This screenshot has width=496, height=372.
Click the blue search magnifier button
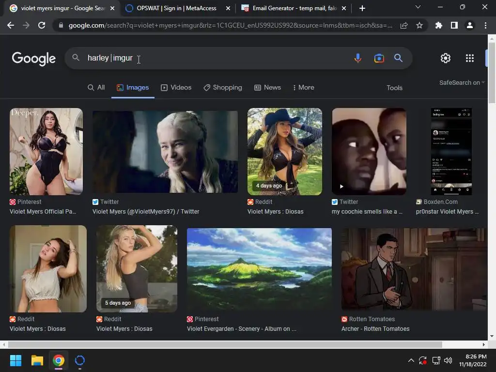(x=398, y=58)
